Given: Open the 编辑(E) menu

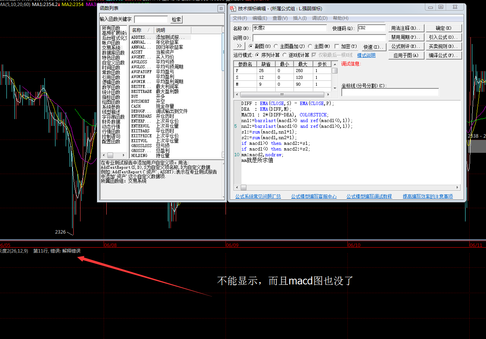Looking at the screenshot, I should (x=260, y=18).
